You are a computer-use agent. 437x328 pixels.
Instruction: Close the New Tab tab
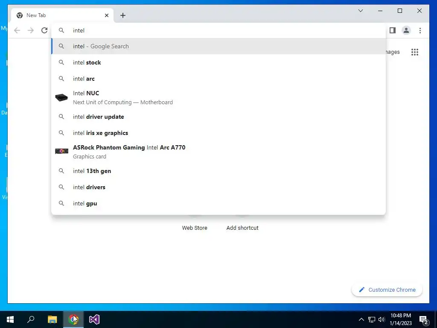pos(106,15)
